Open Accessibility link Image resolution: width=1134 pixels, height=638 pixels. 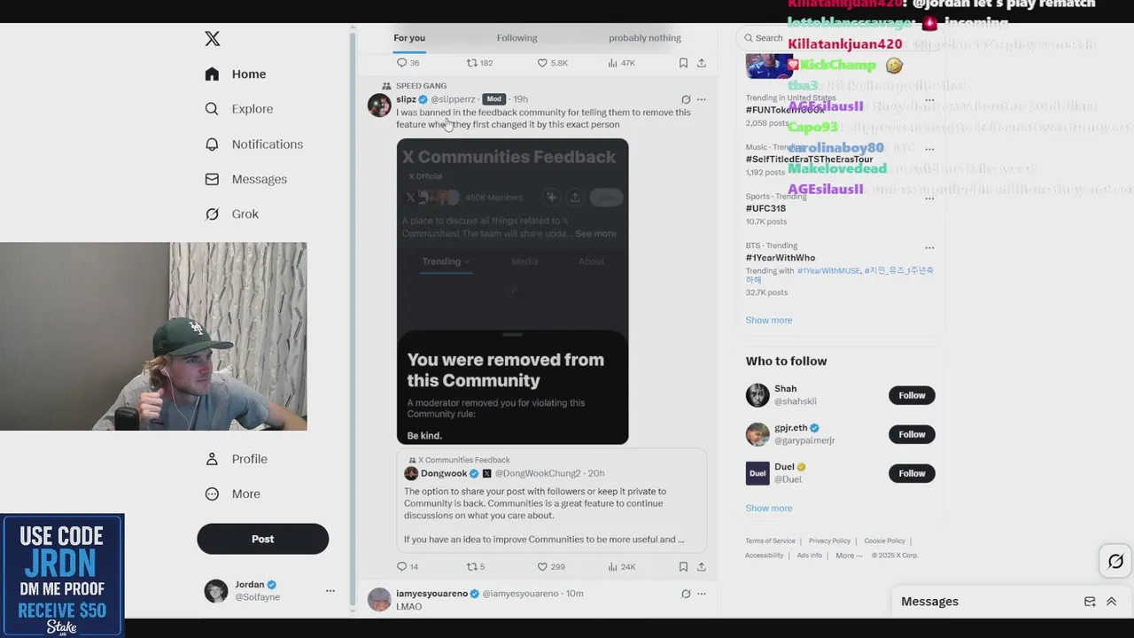pos(764,556)
